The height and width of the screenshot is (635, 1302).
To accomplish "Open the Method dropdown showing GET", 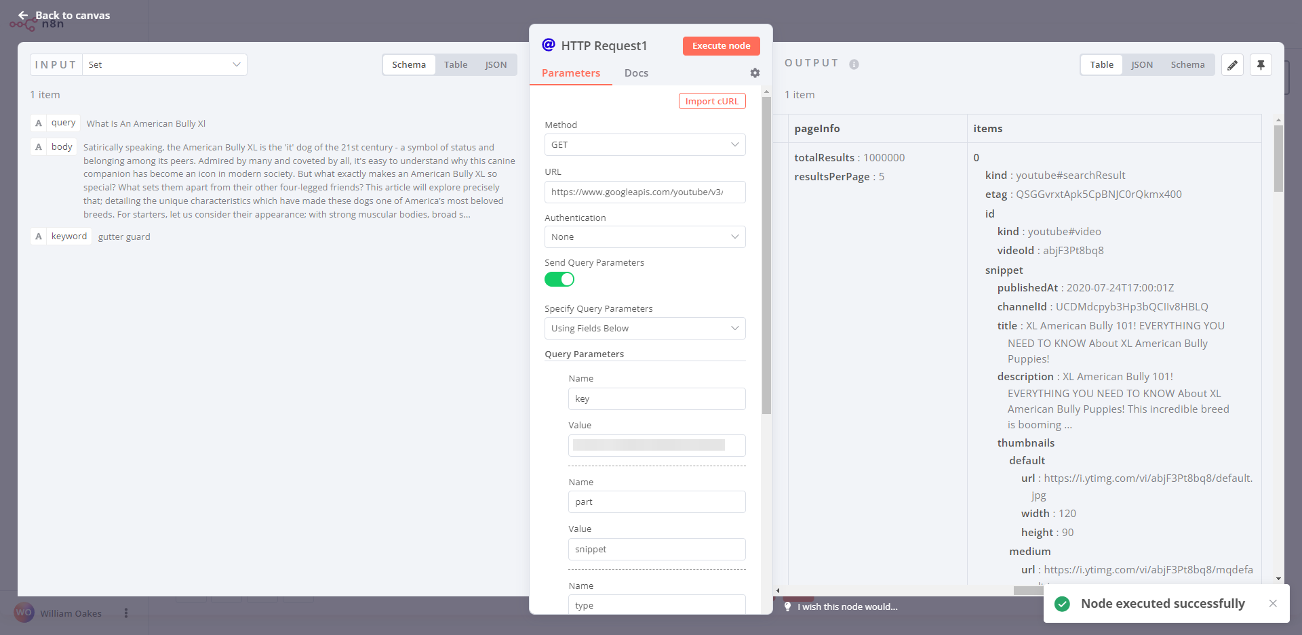I will pyautogui.click(x=644, y=144).
